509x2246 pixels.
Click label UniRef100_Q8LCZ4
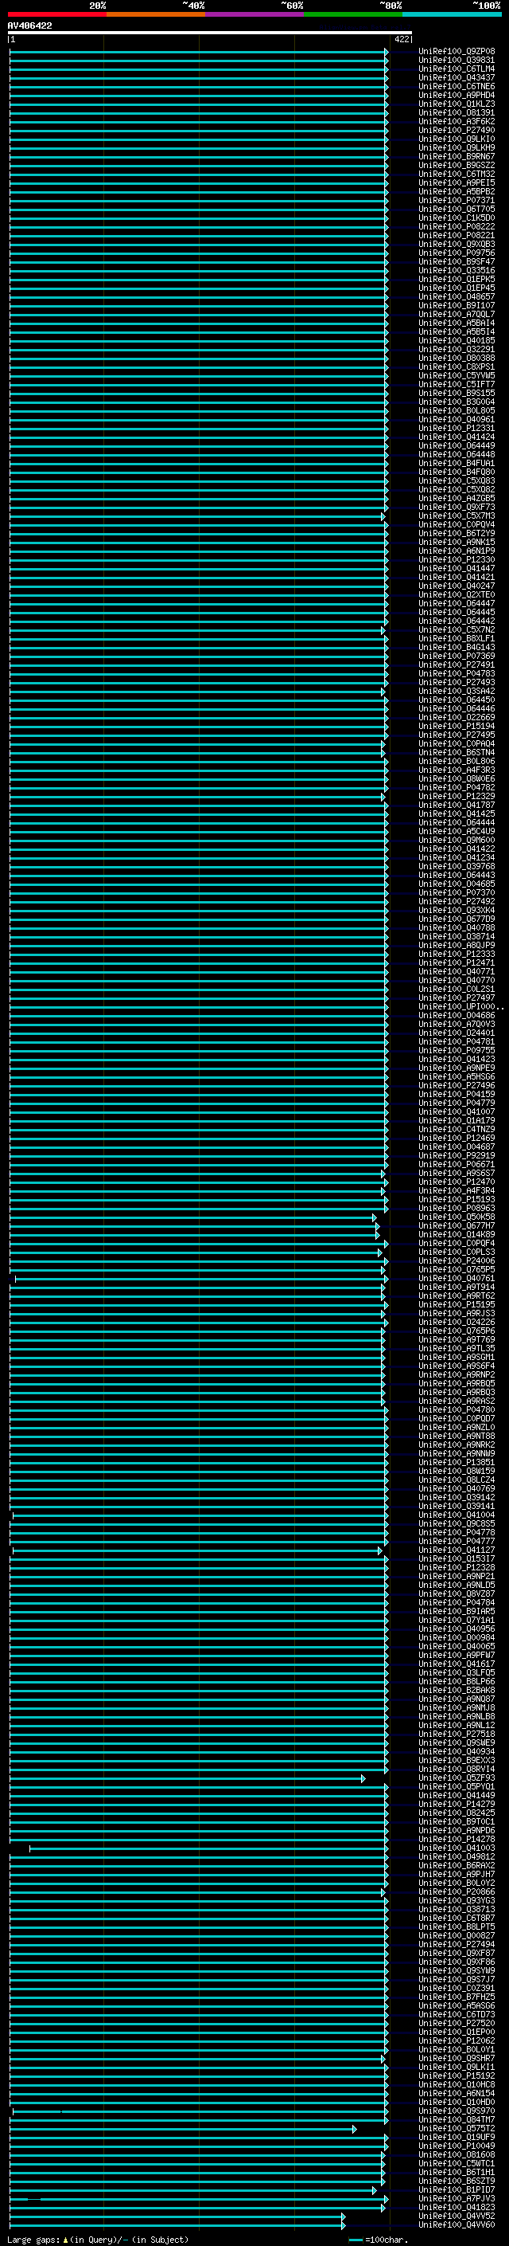coord(456,1480)
